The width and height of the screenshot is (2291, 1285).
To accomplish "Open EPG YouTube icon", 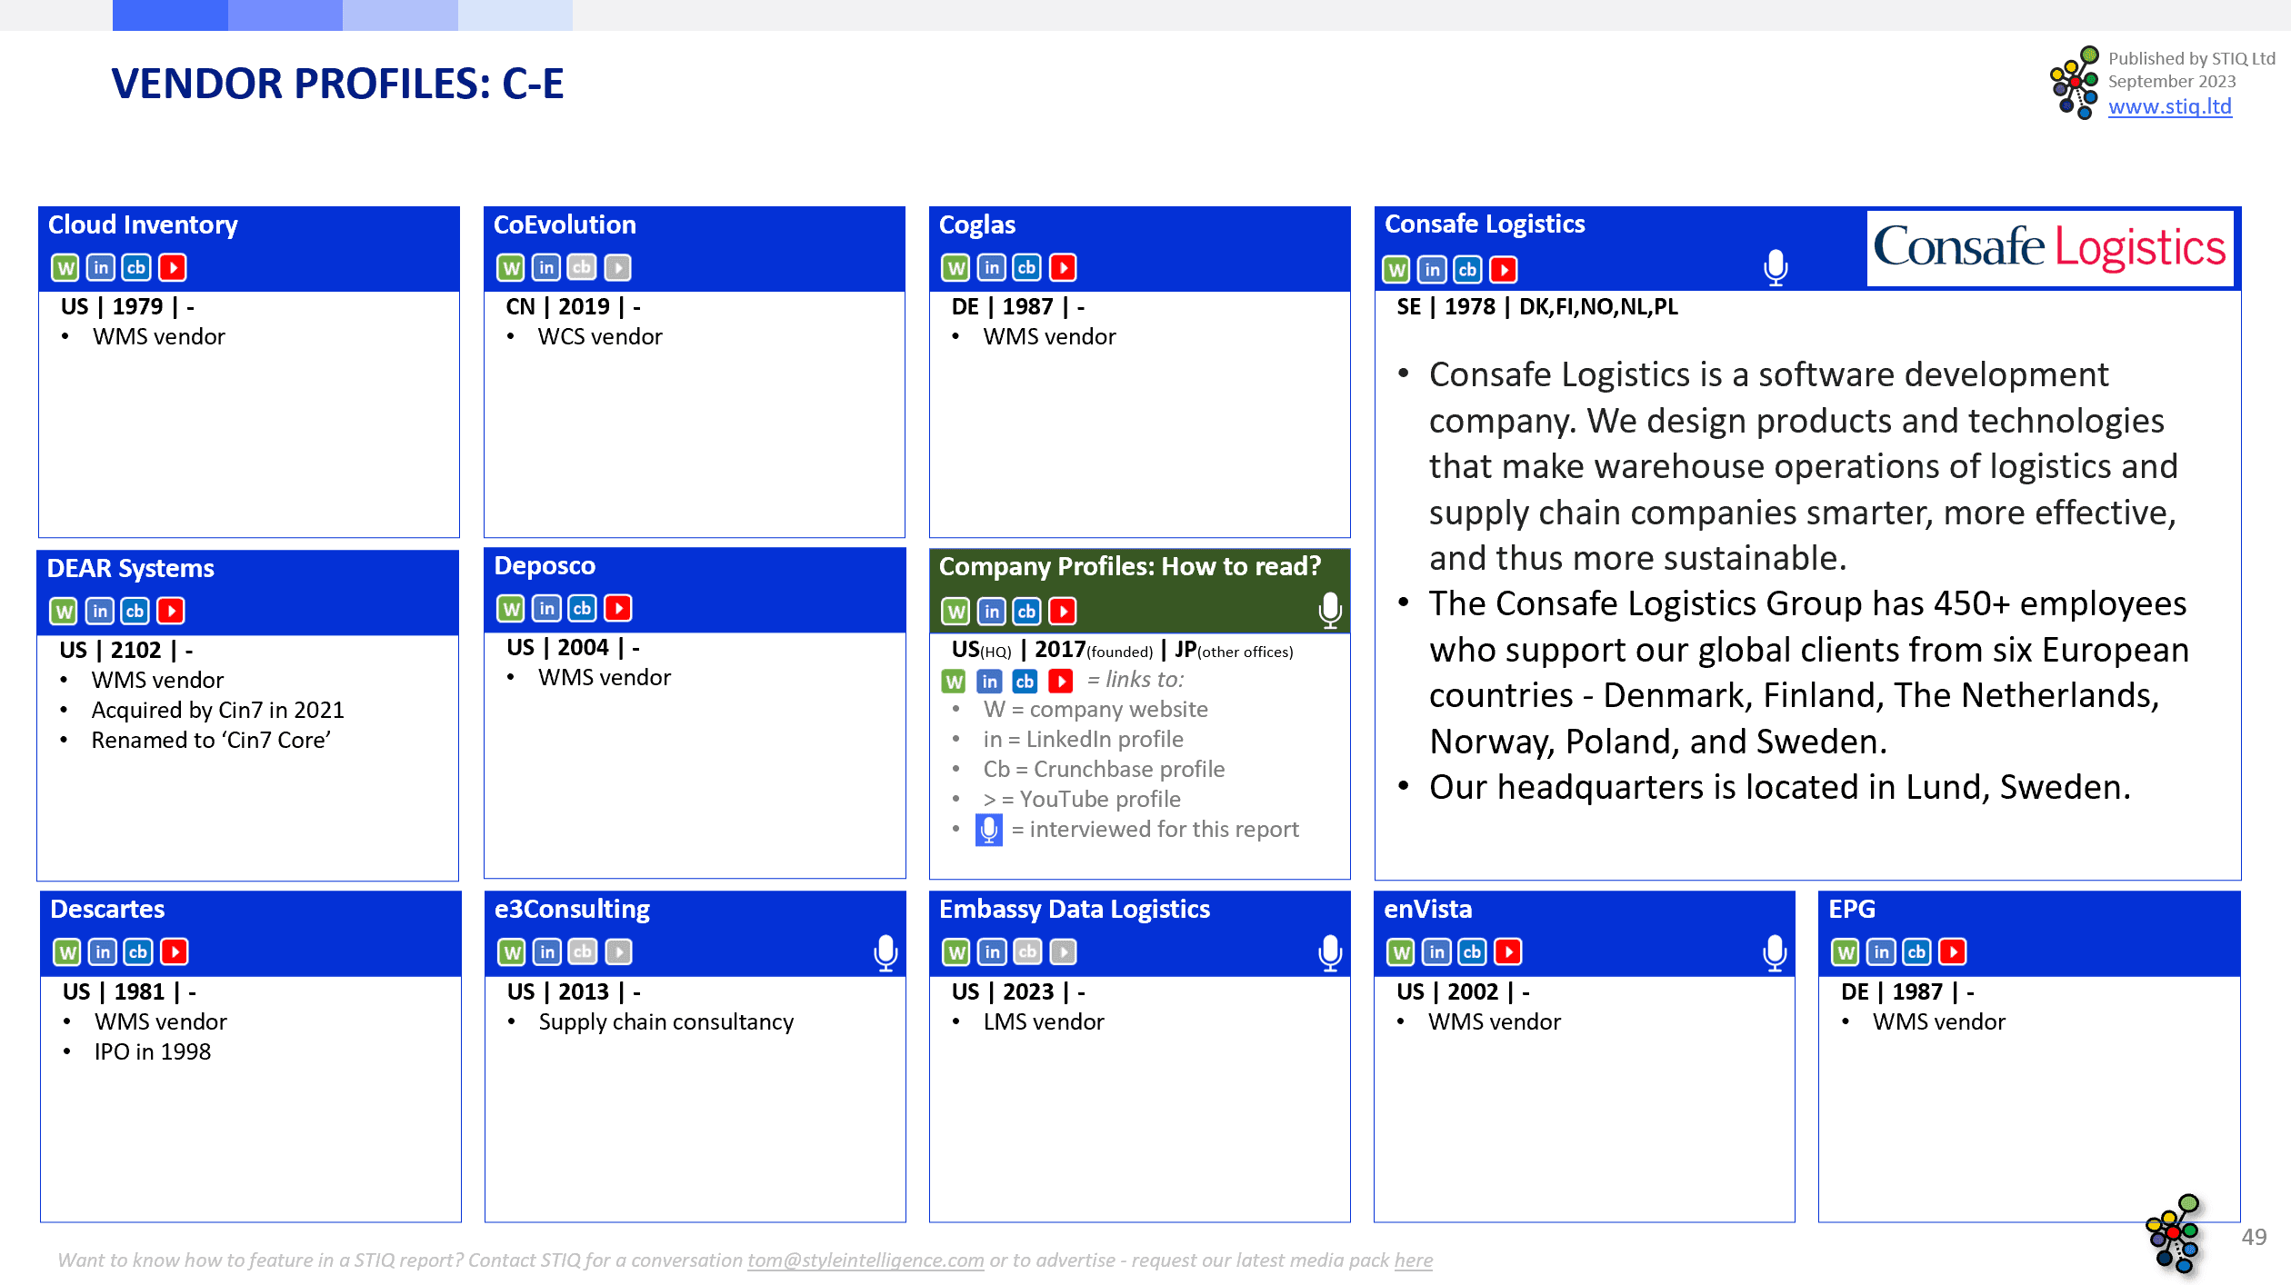I will 1953,952.
